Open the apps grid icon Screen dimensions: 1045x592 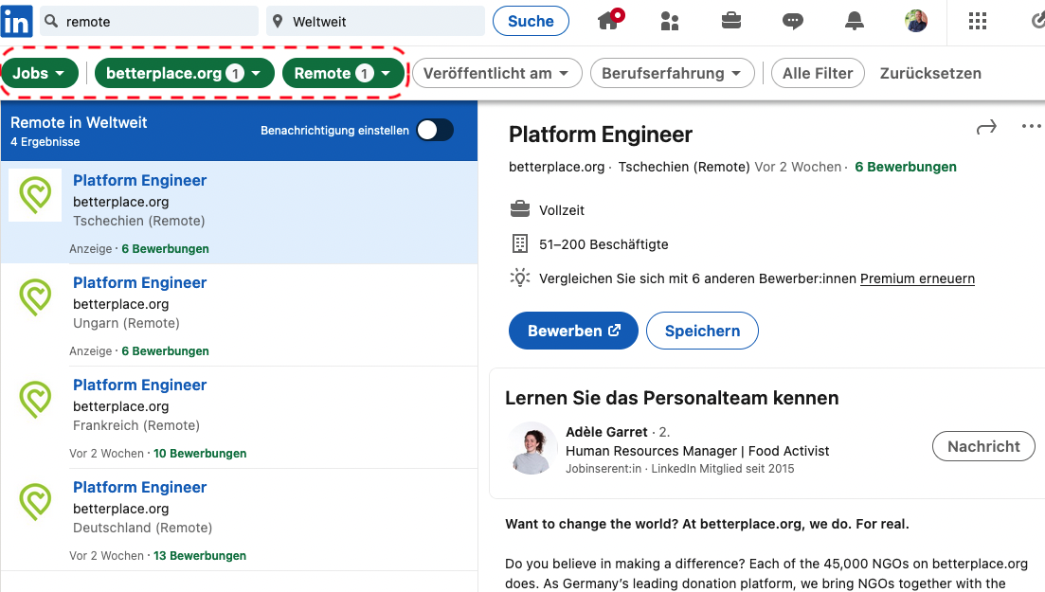coord(977,22)
